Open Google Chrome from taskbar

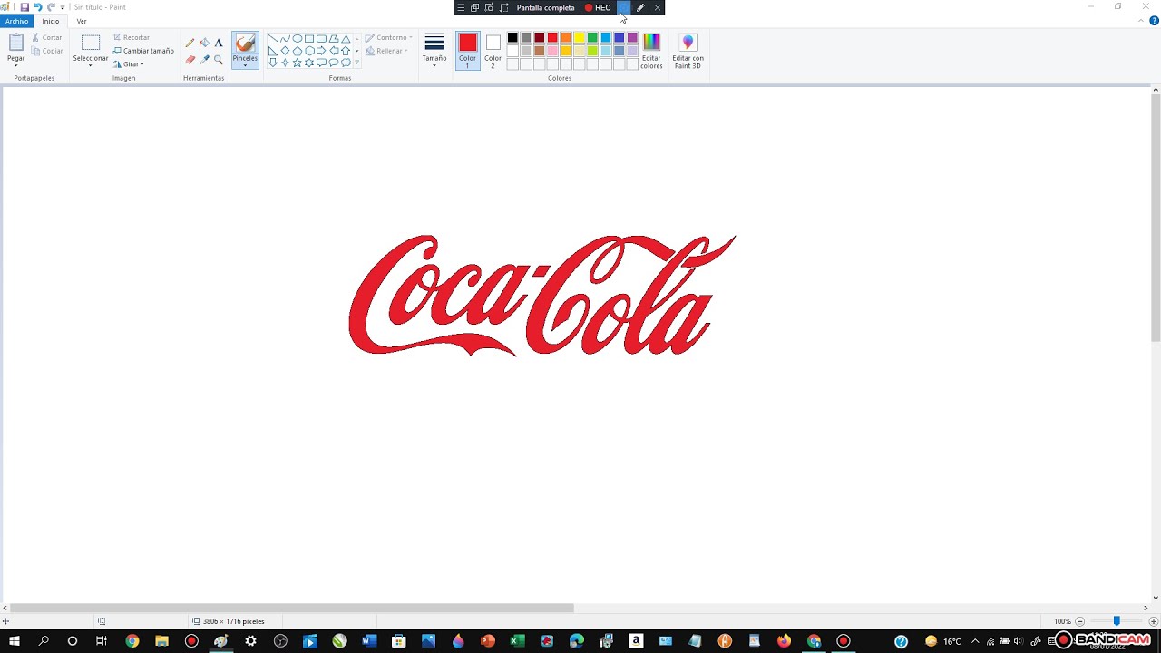132,641
